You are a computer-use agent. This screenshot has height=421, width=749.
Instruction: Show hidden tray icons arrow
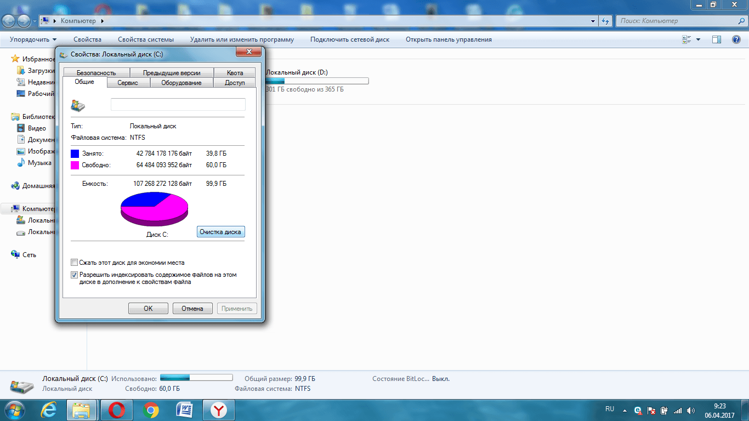[x=624, y=409]
